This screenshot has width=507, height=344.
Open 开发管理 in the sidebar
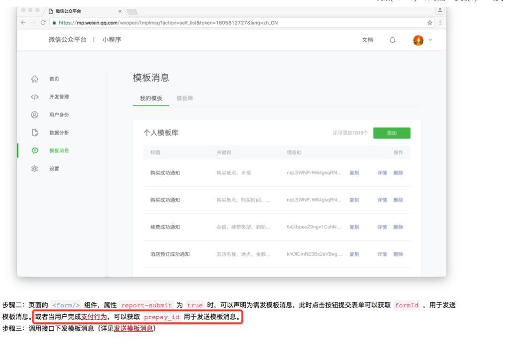[59, 97]
